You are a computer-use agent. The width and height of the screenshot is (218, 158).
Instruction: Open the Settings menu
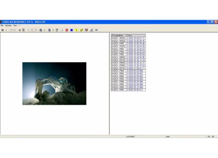[8, 25]
